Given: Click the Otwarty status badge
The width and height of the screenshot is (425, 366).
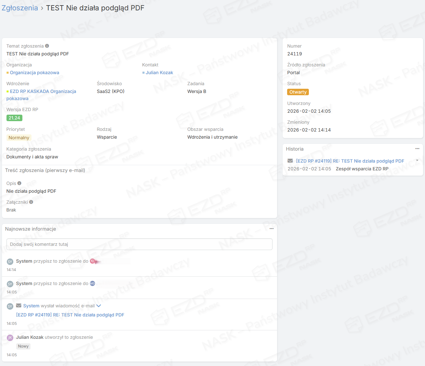Looking at the screenshot, I should (x=298, y=92).
